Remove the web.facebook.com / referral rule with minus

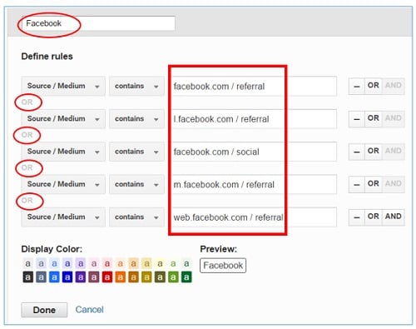(x=357, y=217)
